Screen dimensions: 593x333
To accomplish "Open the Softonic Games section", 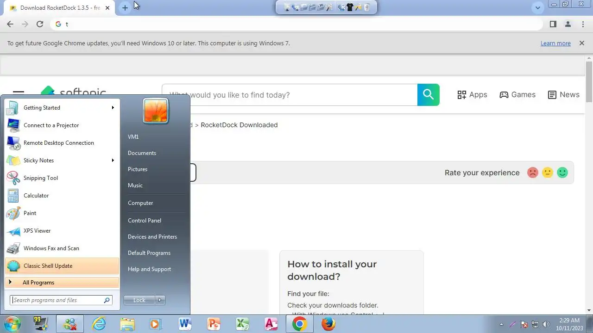I will tap(517, 94).
